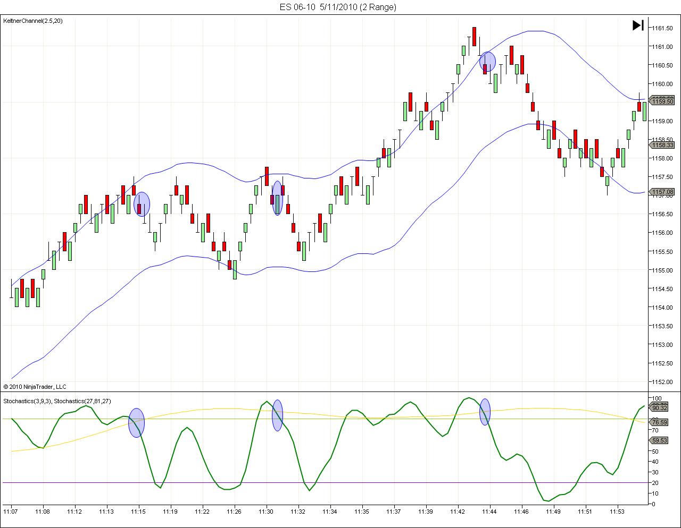Click the 1156.00 price axis label

pyautogui.click(x=662, y=232)
